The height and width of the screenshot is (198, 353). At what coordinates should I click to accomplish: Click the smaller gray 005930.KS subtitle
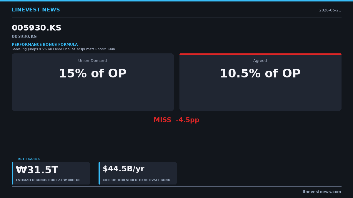pyautogui.click(x=24, y=37)
